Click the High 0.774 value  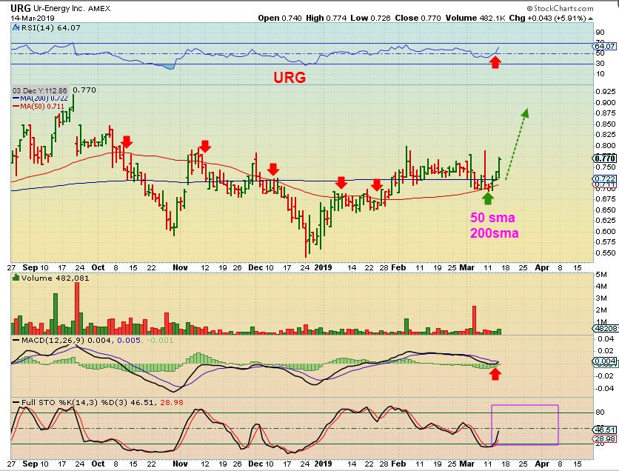point(327,19)
